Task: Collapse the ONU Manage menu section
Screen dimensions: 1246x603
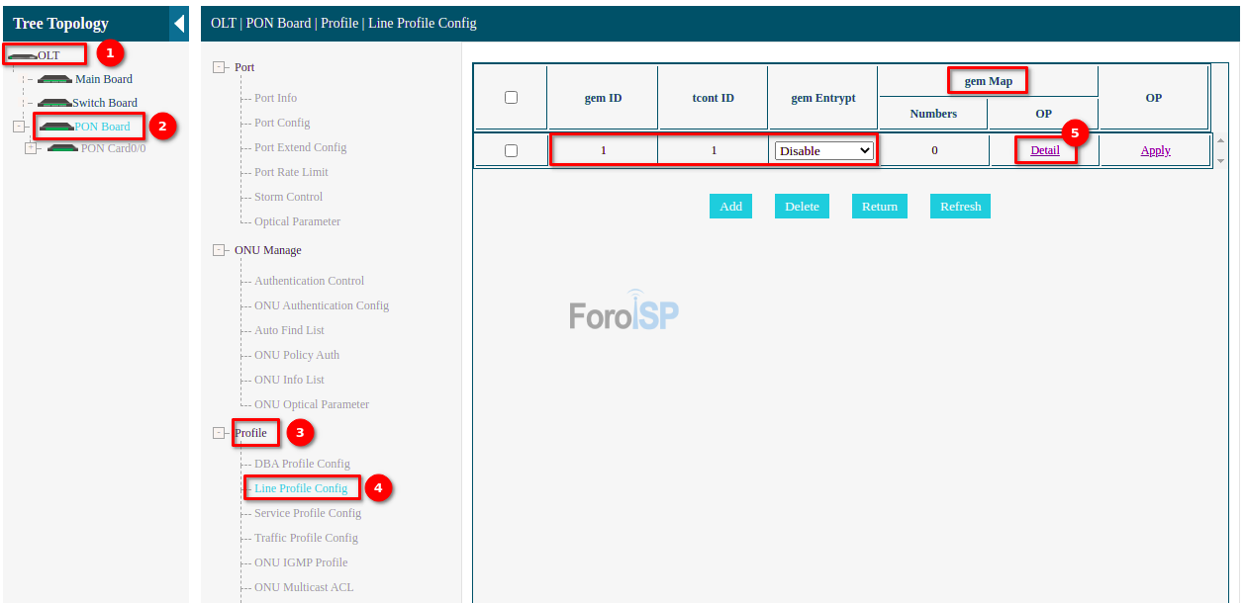Action: pyautogui.click(x=220, y=250)
